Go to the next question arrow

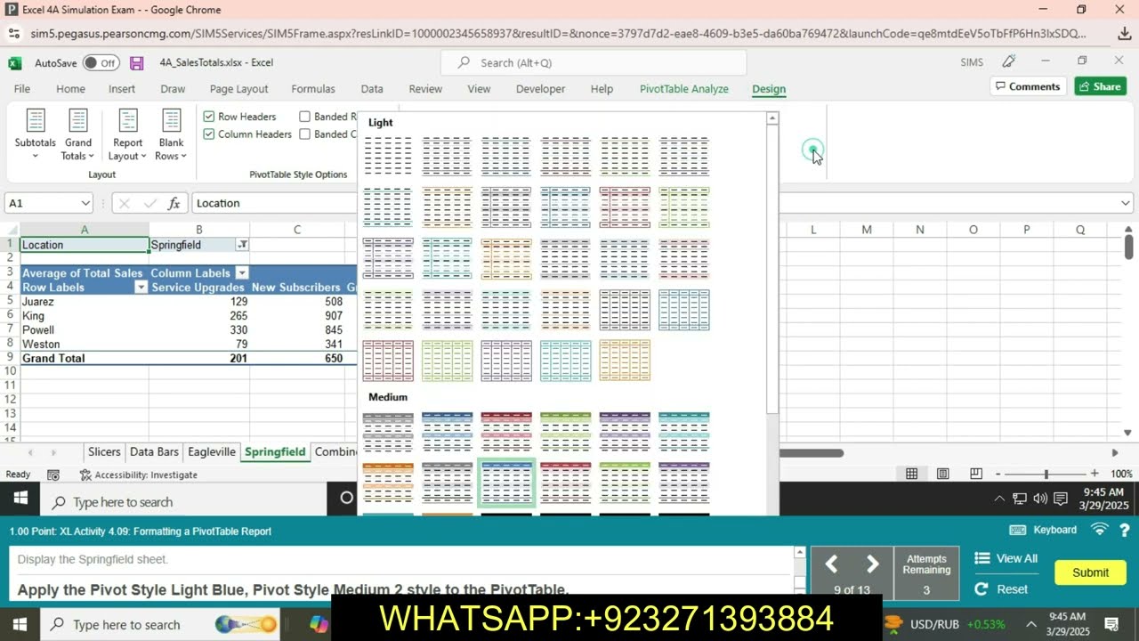tap(872, 564)
